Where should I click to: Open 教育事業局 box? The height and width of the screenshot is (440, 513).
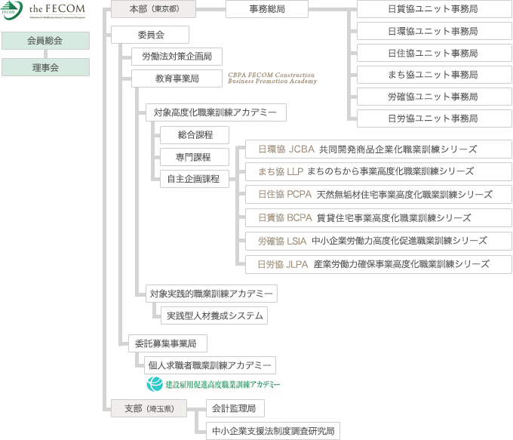(x=177, y=78)
